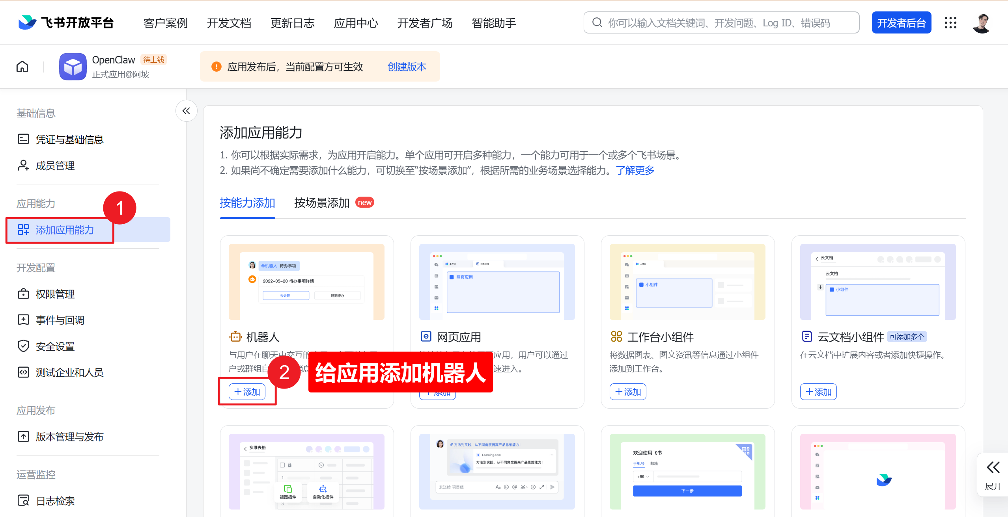Open the home icon in the sidebar
This screenshot has width=1008, height=517.
22,66
